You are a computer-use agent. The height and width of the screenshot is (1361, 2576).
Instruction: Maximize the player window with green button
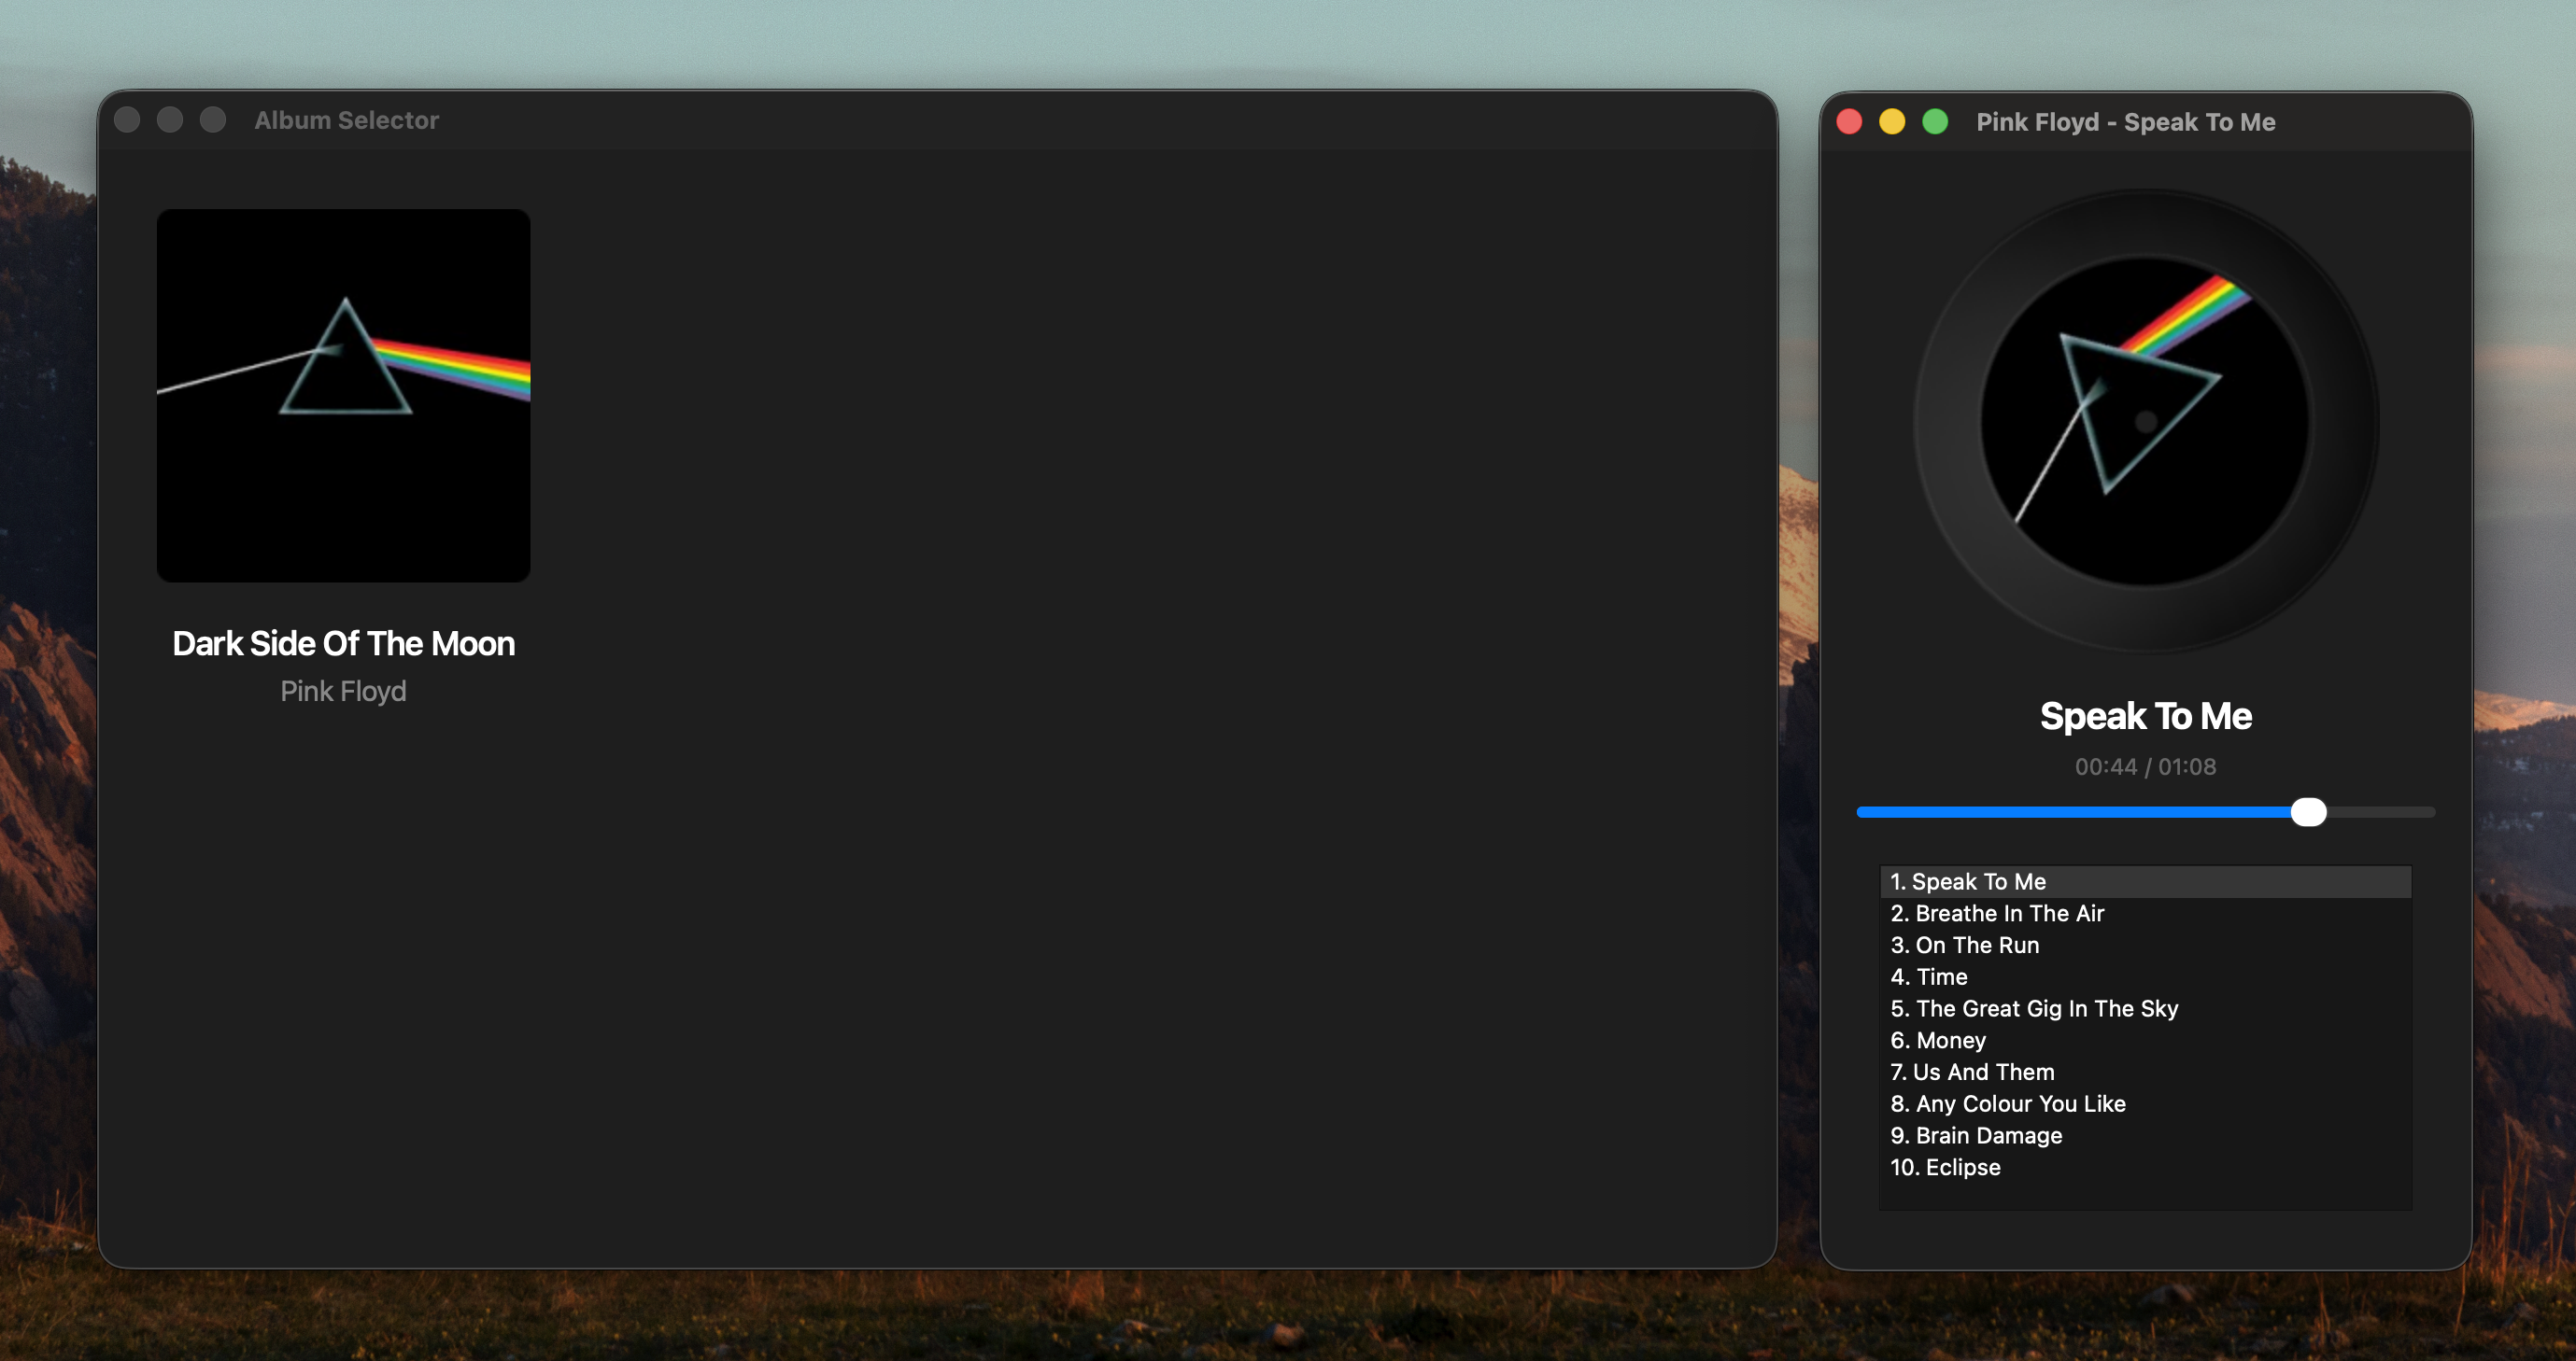pos(1935,122)
